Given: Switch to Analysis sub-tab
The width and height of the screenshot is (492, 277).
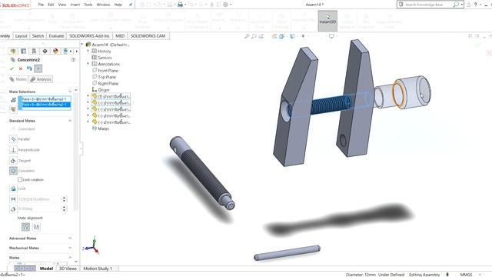Looking at the screenshot, I should pyautogui.click(x=41, y=79).
